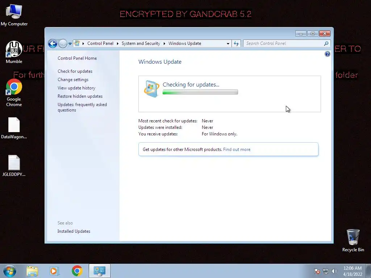
Task: Open the Windows Start menu orb
Action: (x=10, y=271)
